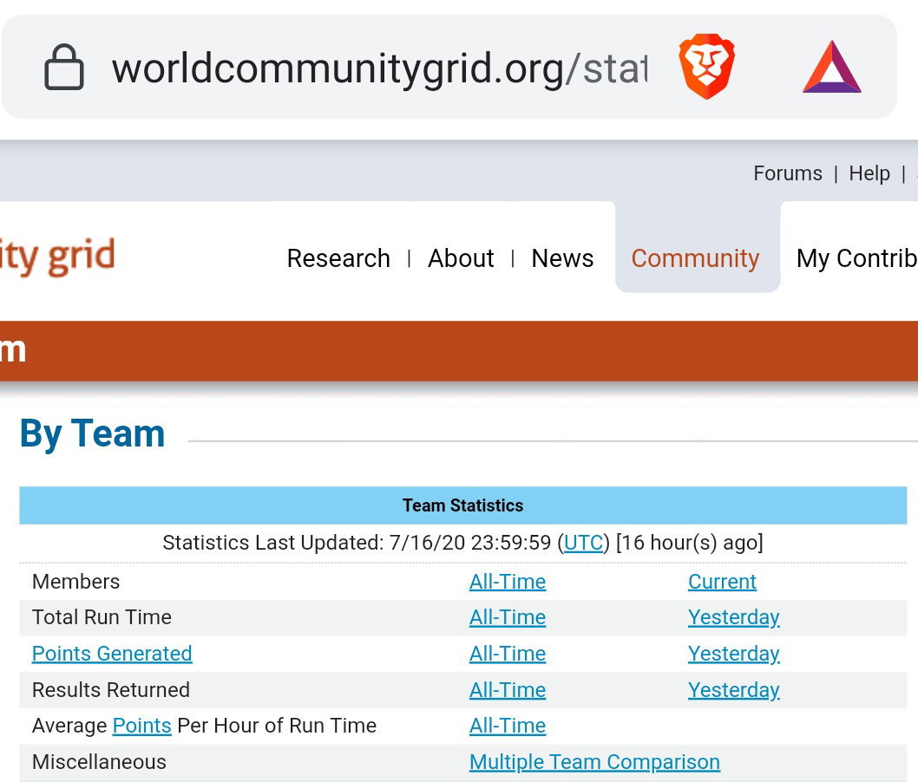Click the Team Statistics table header
This screenshot has height=782, width=918.
462,505
